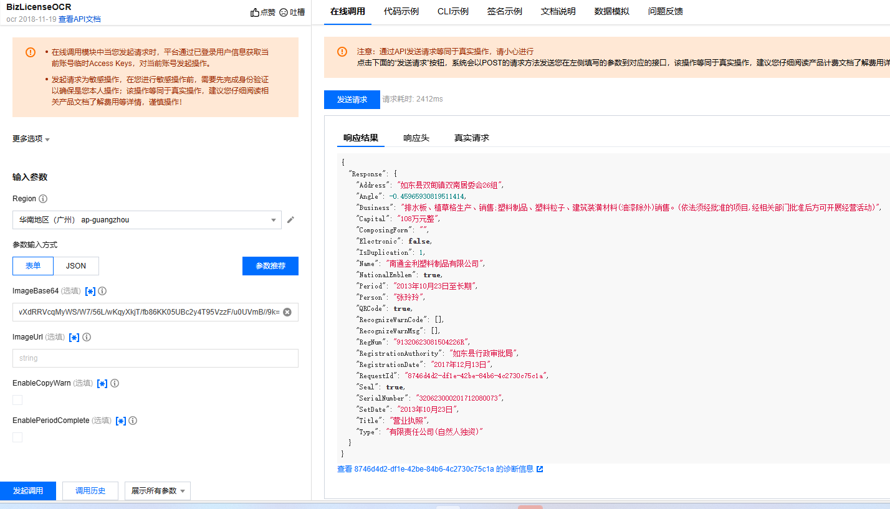This screenshot has width=890, height=509.
Task: Click the [*] icon beside ImageUrl
Action: coord(74,337)
